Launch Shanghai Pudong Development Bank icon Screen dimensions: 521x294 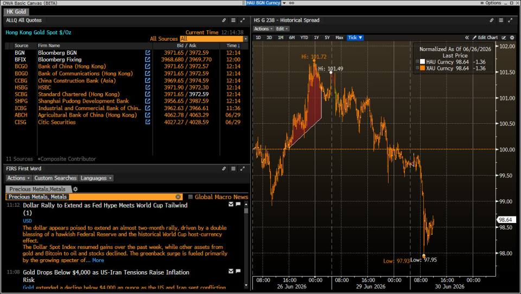(x=148, y=101)
